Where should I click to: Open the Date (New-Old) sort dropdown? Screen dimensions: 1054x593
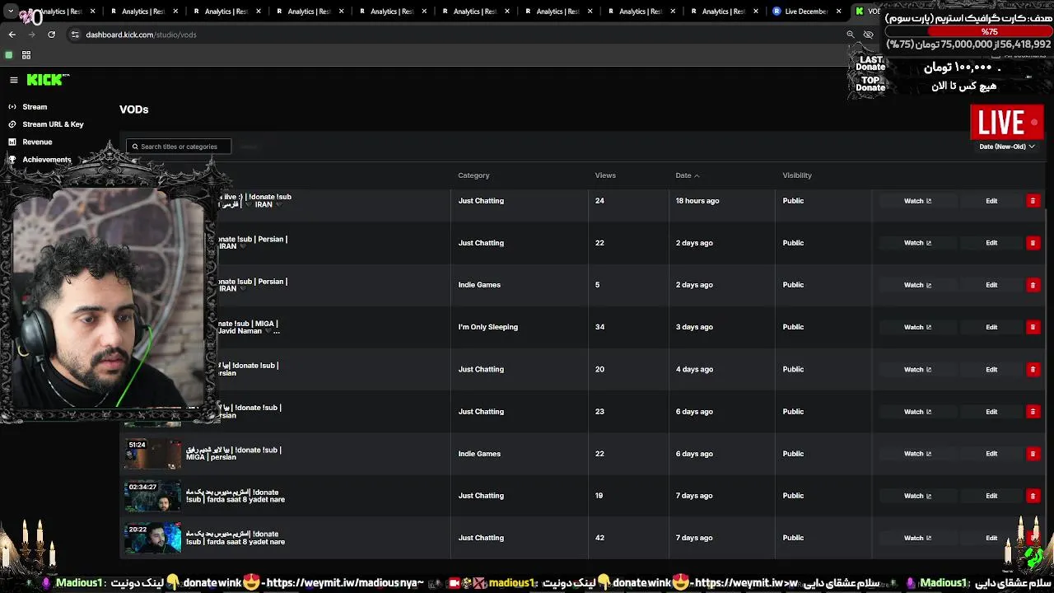(x=1006, y=147)
